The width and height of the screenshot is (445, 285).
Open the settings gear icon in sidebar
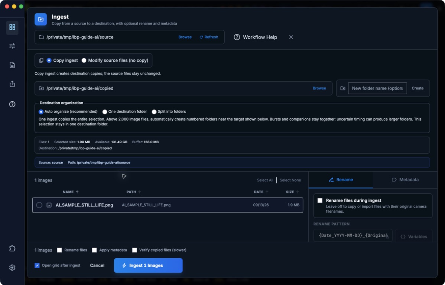click(12, 268)
